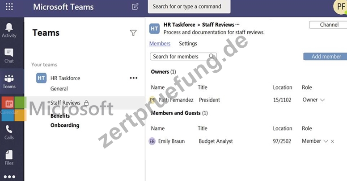Viewport: 347px width, 181px height.
Task: Open HR Taskforce more options ellipsis
Action: pos(133,78)
